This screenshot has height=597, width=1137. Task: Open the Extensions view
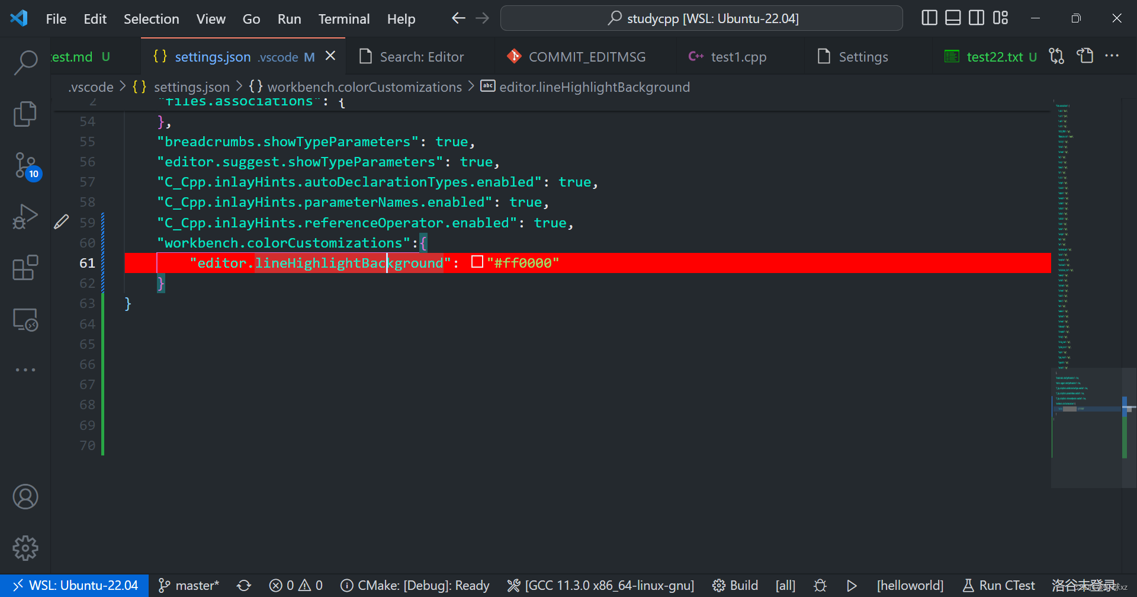(25, 268)
